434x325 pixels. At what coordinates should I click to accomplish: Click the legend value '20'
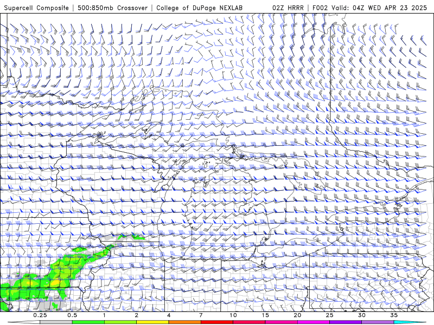tap(297, 315)
